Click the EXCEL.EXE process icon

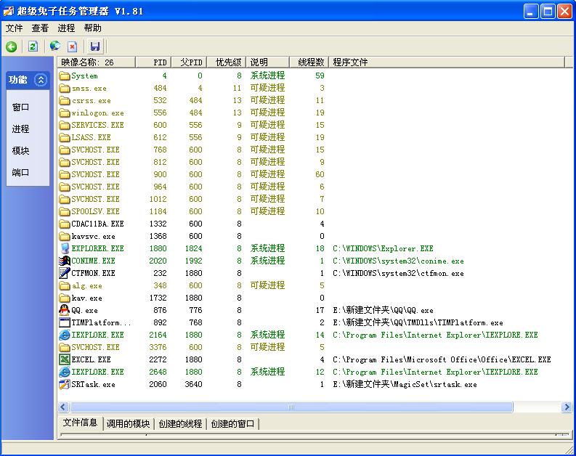coord(65,359)
